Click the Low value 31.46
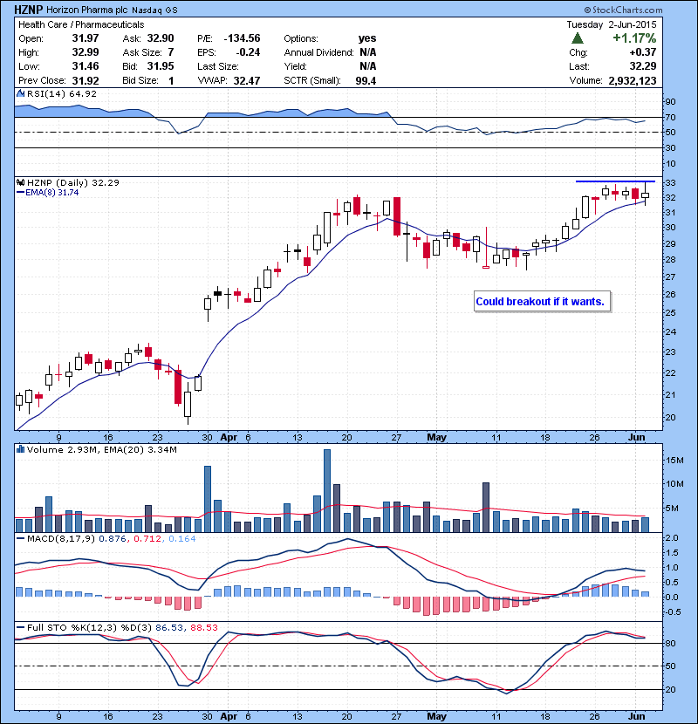Viewport: 698px width, 724px height. click(x=86, y=66)
